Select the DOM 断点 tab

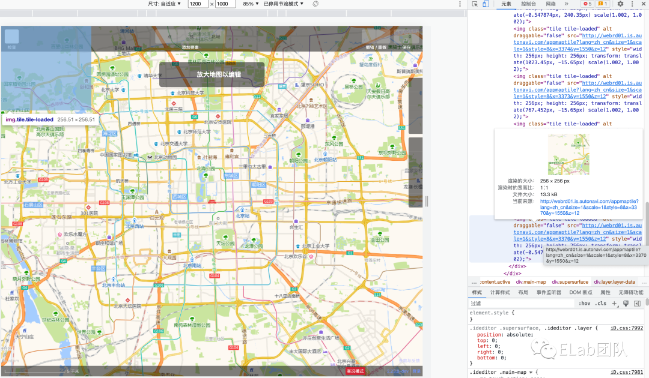click(580, 292)
